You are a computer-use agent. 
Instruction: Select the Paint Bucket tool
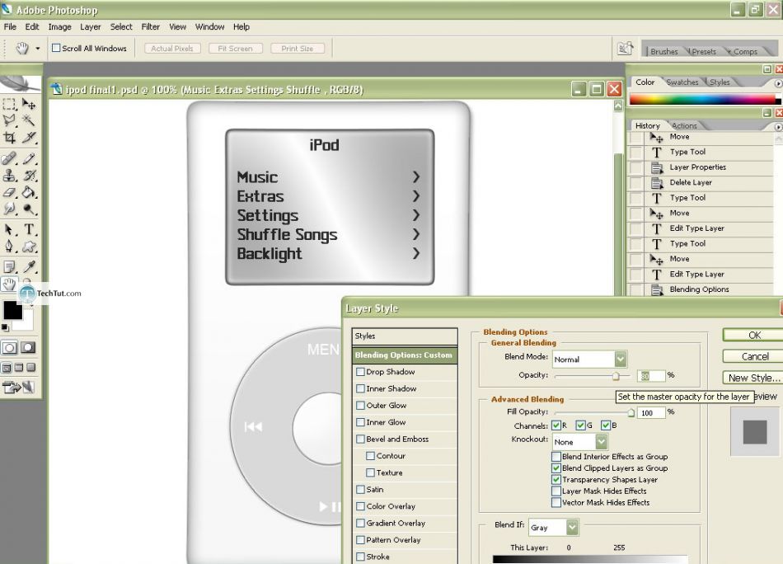pyautogui.click(x=29, y=192)
